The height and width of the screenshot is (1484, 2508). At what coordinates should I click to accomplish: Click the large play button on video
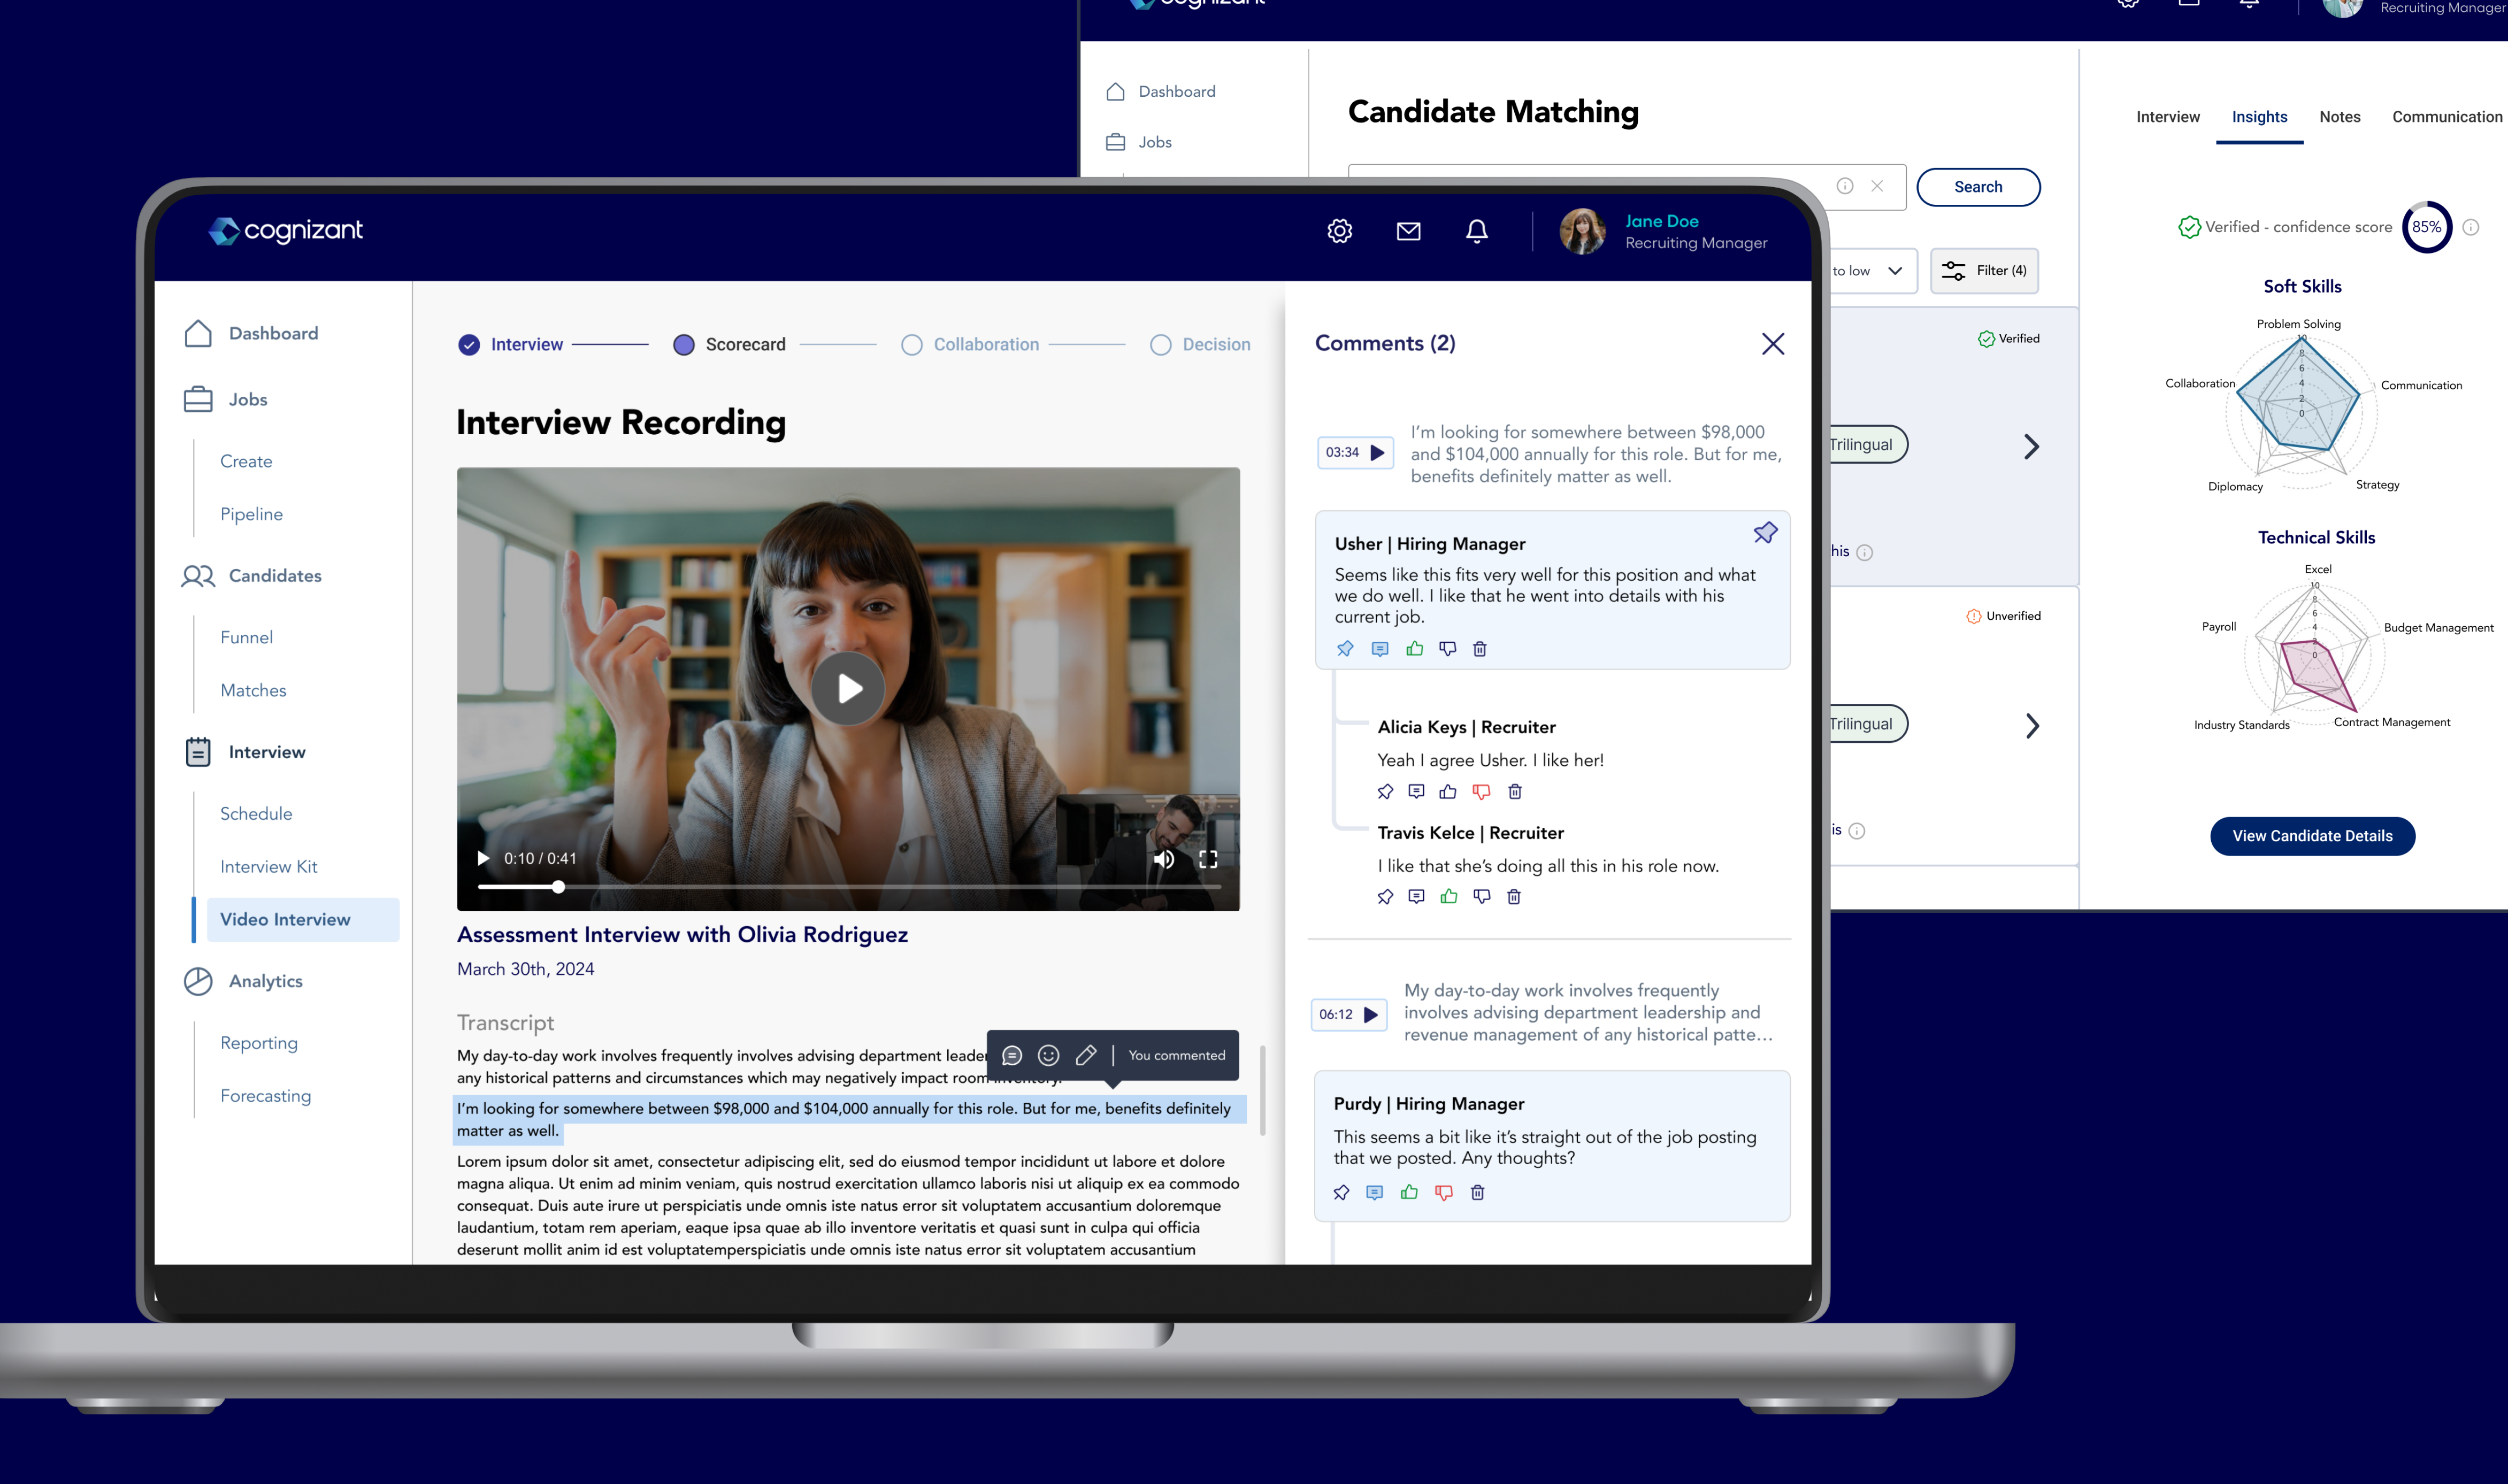pos(848,688)
